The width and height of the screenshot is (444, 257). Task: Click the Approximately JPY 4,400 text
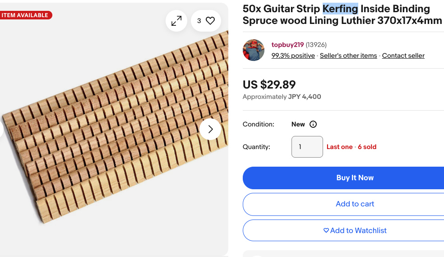tap(282, 97)
